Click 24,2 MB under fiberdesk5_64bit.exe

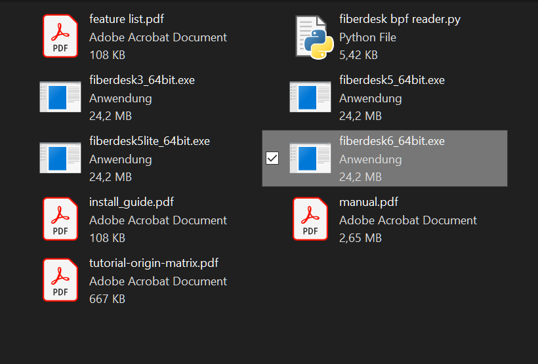click(x=360, y=116)
